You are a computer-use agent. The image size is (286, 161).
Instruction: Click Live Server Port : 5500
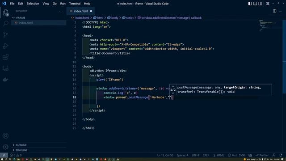[236, 155]
